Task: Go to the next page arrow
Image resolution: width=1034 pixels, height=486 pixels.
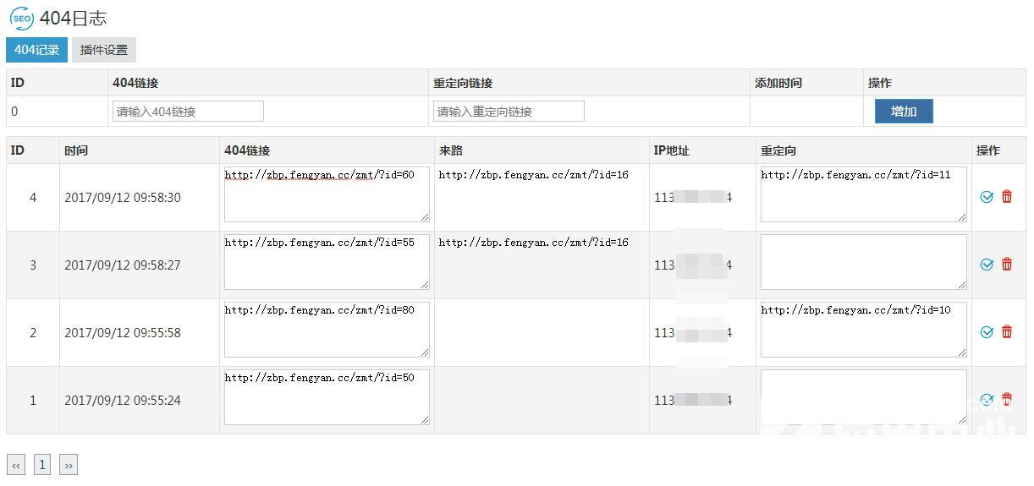Action: (69, 465)
